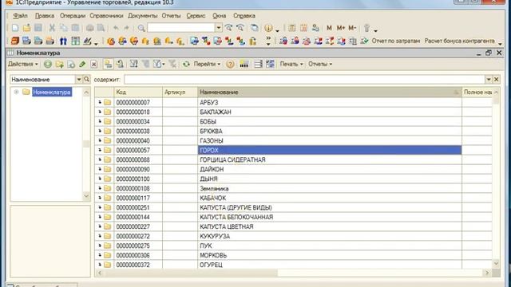Select the КАПУСТА БЕЛОКОЧАННАЯ row
511x287 pixels.
293,217
